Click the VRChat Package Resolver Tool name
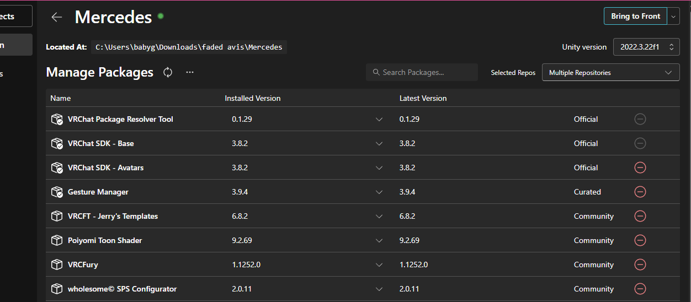Image resolution: width=691 pixels, height=302 pixels. point(120,119)
